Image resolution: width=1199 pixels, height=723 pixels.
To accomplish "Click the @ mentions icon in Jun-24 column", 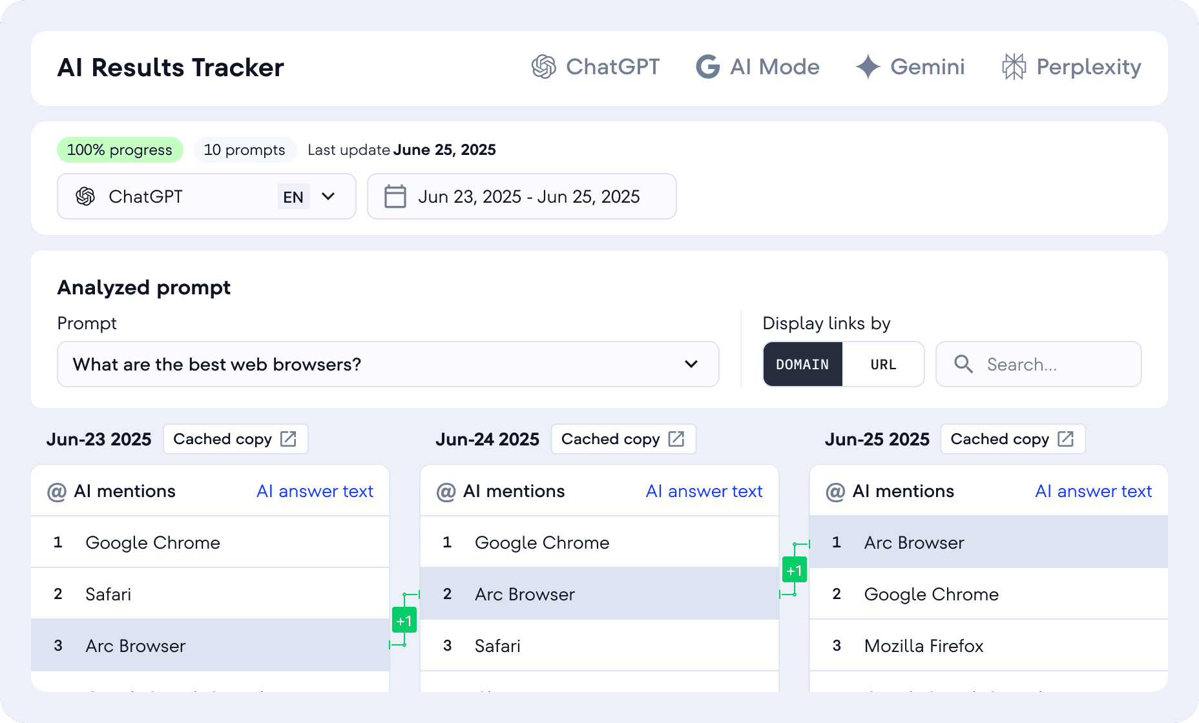I will 446,492.
